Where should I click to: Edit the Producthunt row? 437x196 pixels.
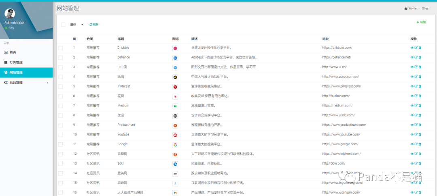[x=416, y=125]
